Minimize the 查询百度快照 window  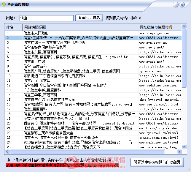(176, 5)
